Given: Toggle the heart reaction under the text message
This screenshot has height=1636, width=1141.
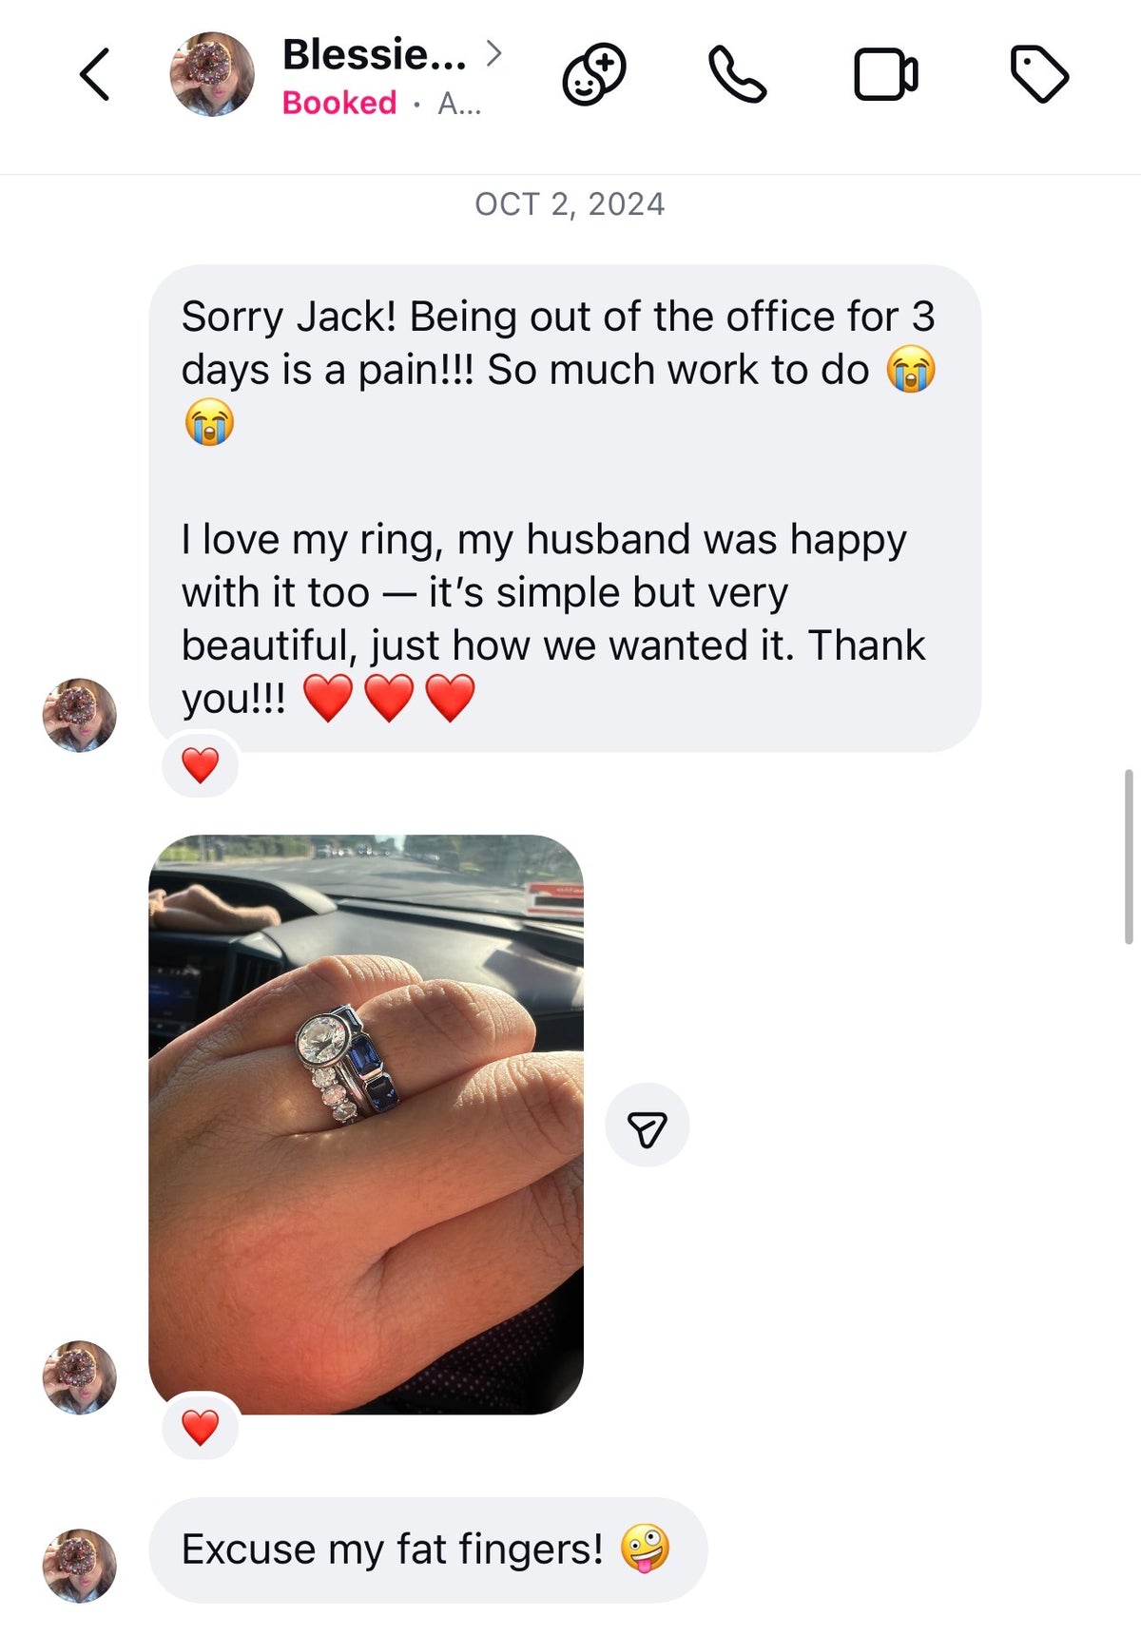Looking at the screenshot, I should point(201,765).
